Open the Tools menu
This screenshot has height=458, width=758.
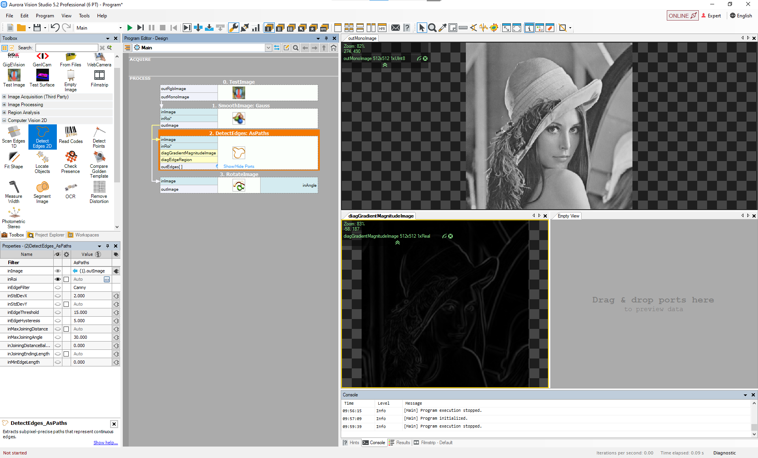84,16
